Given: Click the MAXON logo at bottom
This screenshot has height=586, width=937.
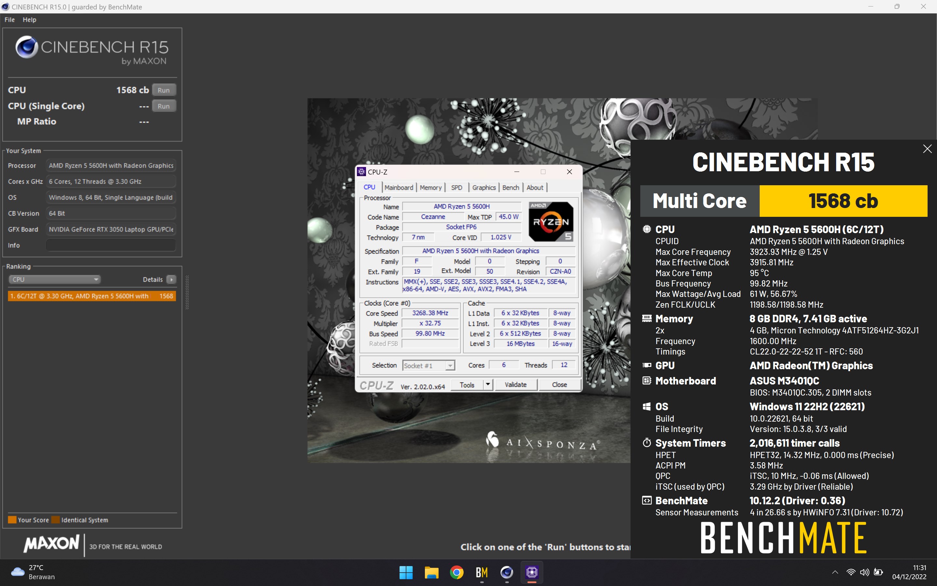Looking at the screenshot, I should coord(51,544).
